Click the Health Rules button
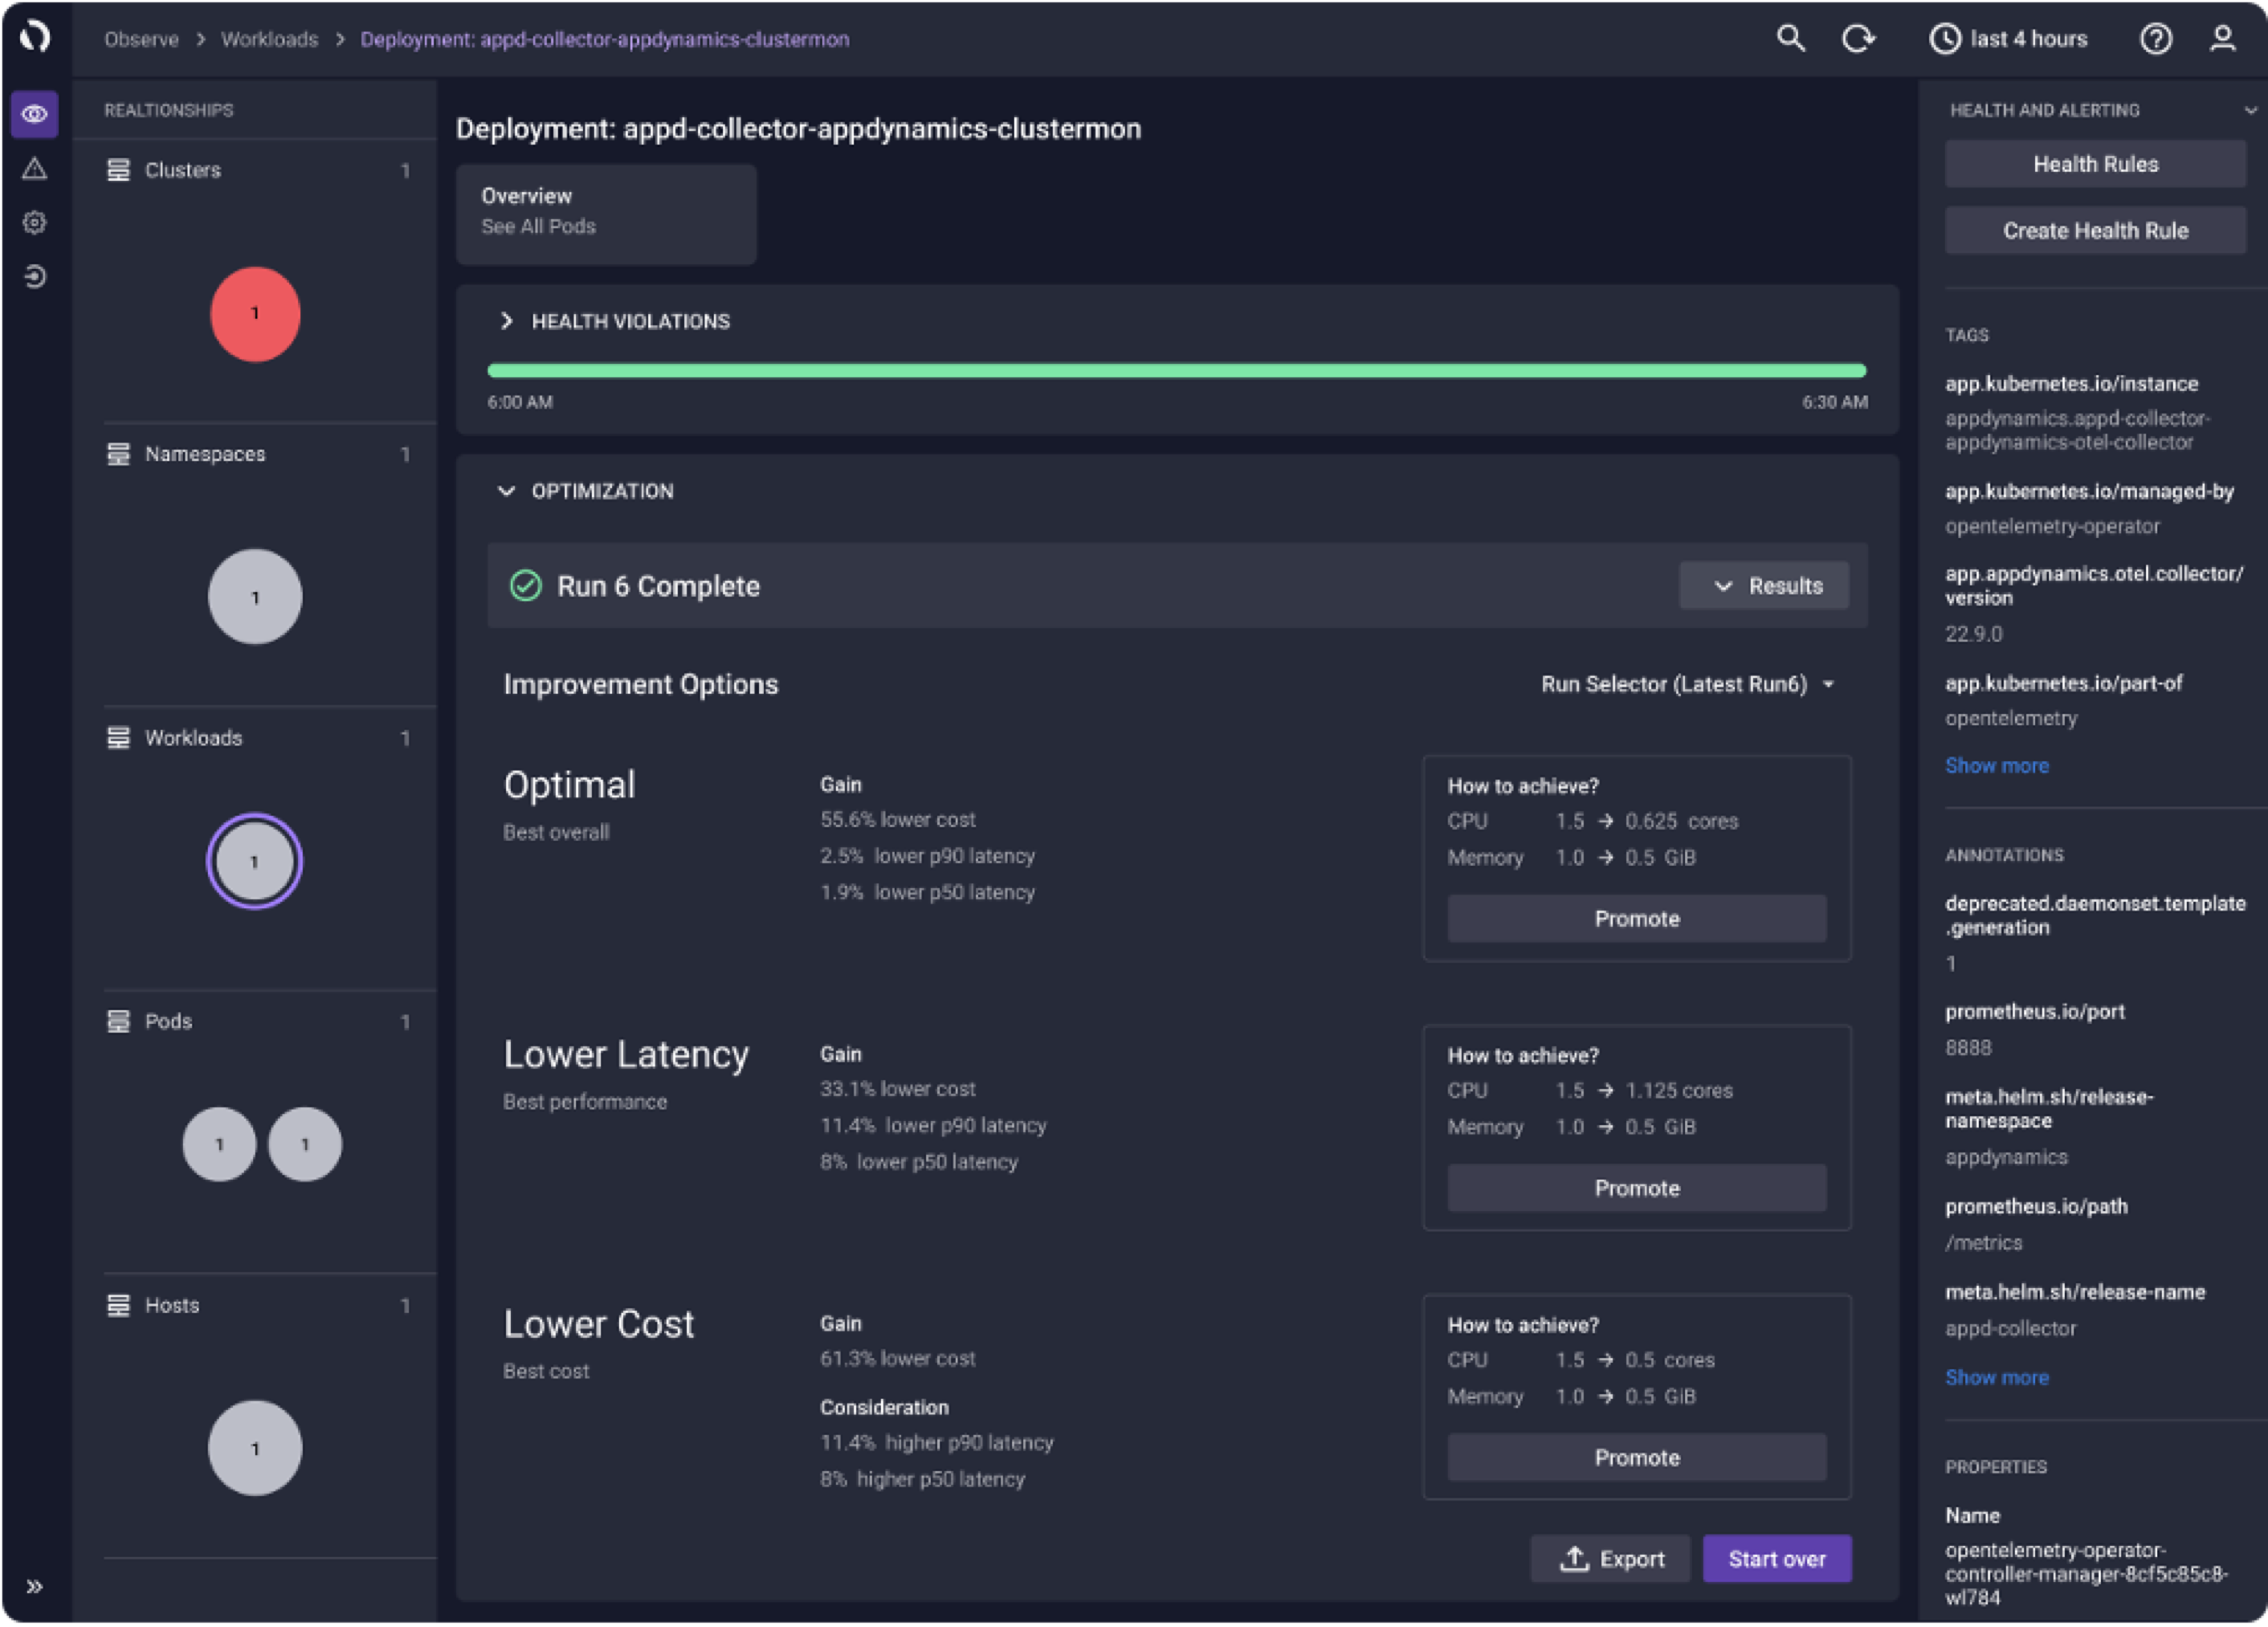 tap(2095, 164)
